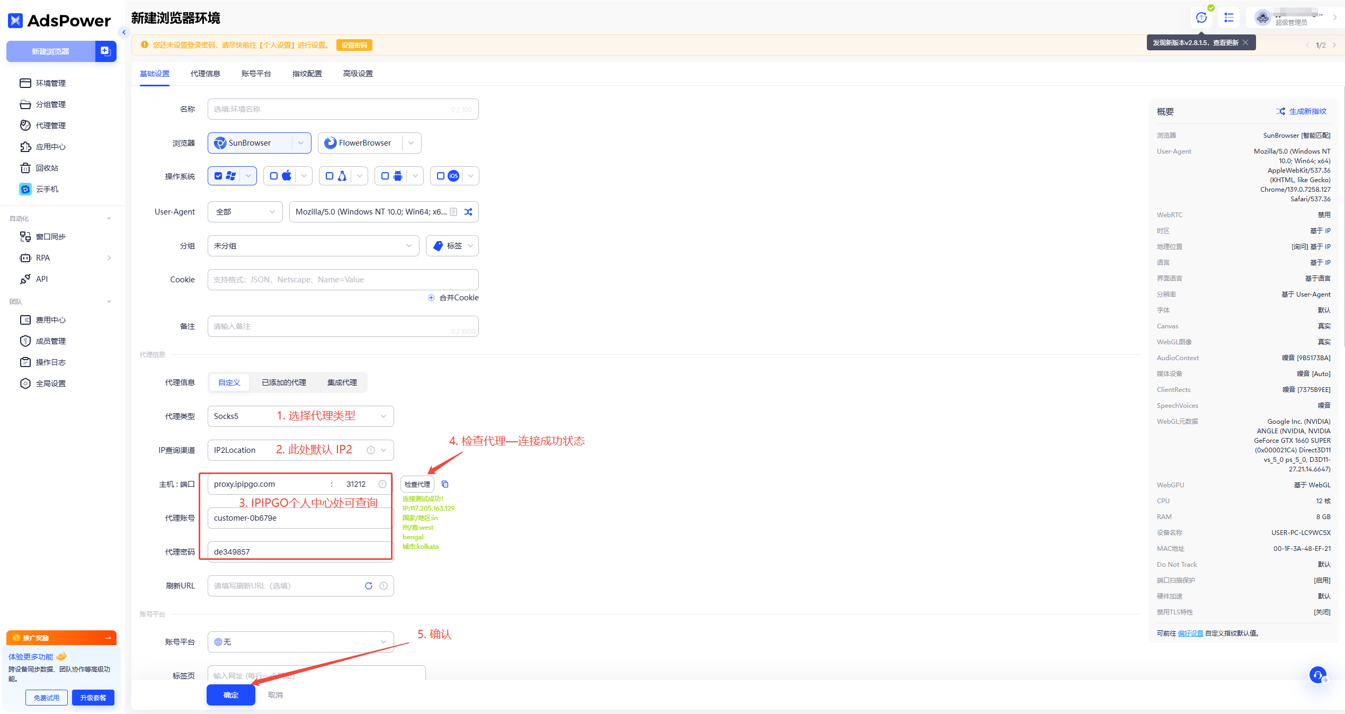Open the 云手机 sidebar entry

tap(47, 189)
